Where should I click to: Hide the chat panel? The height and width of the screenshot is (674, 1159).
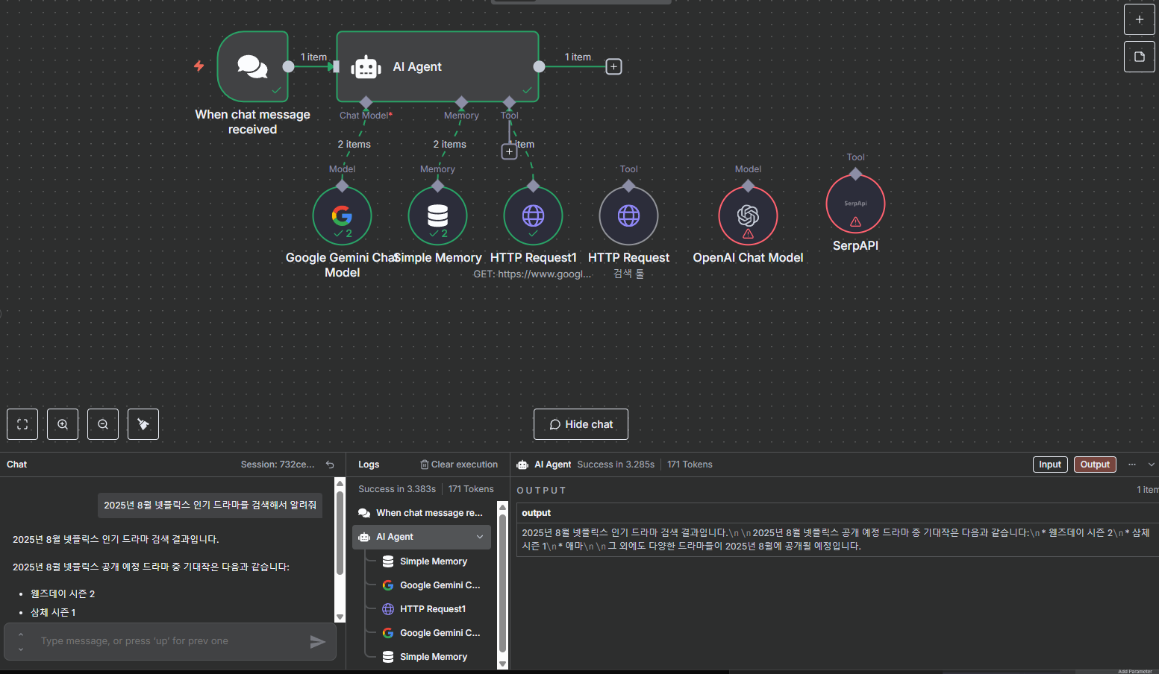[581, 424]
